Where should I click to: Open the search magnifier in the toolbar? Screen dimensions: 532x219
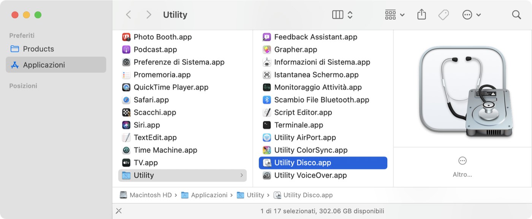click(516, 15)
